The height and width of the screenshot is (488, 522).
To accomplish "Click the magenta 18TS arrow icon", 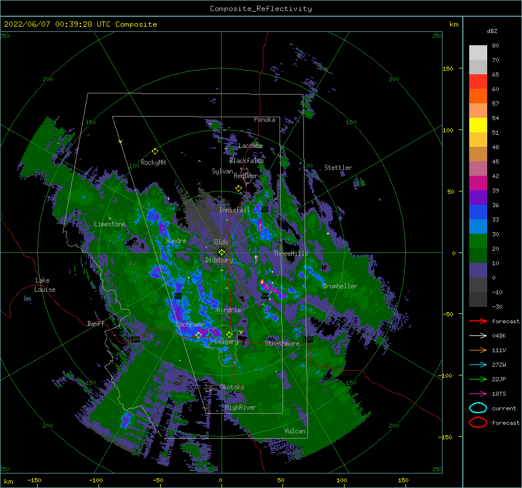I will coord(478,394).
